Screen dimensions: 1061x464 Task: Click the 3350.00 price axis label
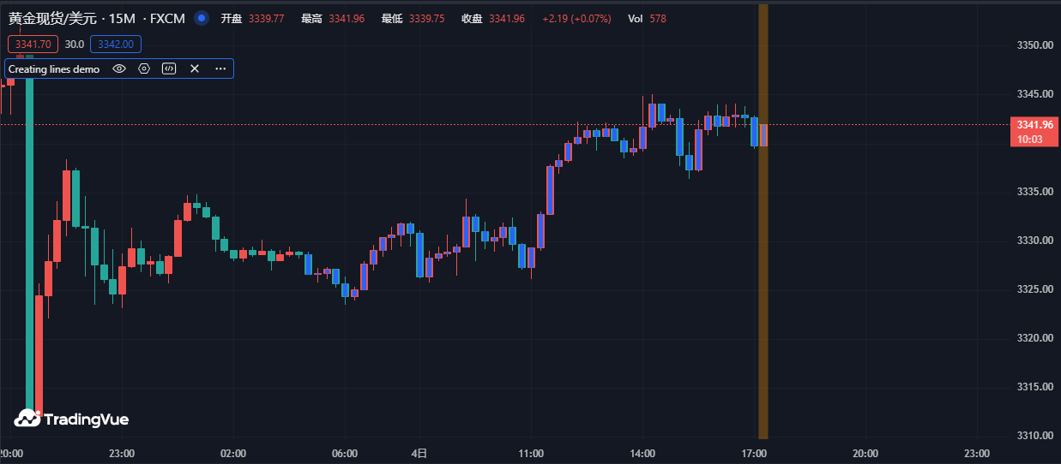(1034, 45)
